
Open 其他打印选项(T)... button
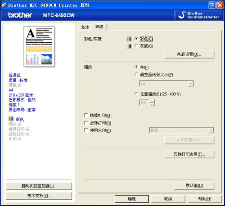189,154
